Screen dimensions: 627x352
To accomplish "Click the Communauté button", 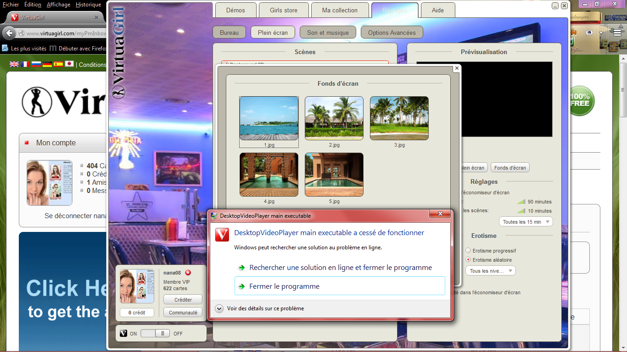I will coord(183,313).
